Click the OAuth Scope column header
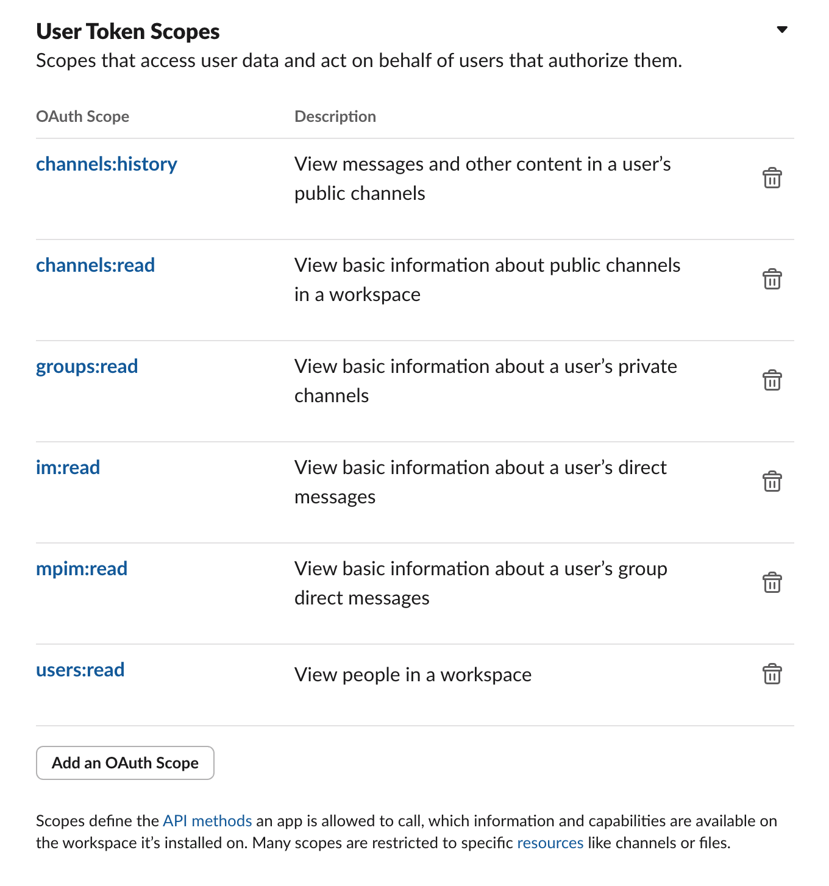Image resolution: width=829 pixels, height=886 pixels. click(82, 116)
